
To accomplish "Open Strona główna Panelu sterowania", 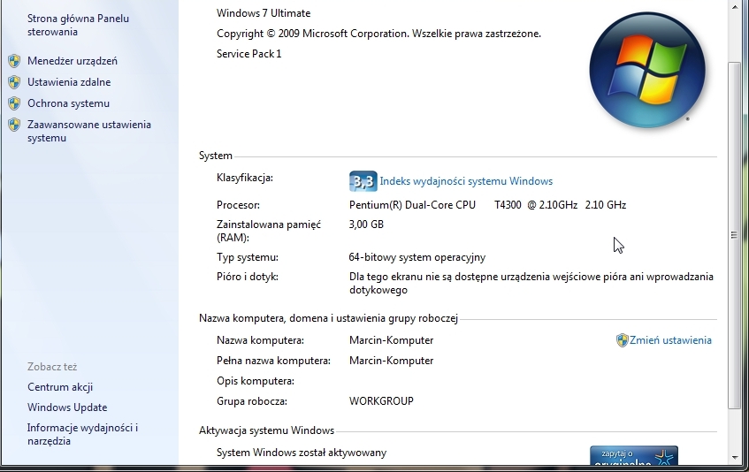I will 78,26.
